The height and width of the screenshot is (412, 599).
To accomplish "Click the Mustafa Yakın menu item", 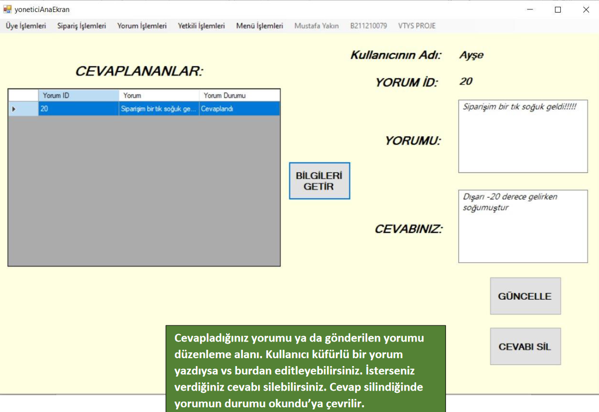I will (316, 26).
